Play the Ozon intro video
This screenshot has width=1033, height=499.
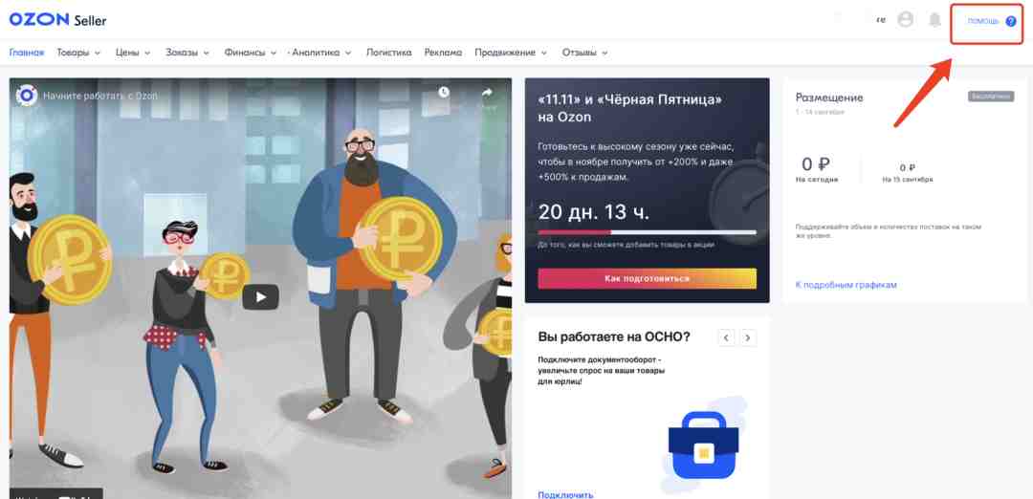click(x=260, y=297)
